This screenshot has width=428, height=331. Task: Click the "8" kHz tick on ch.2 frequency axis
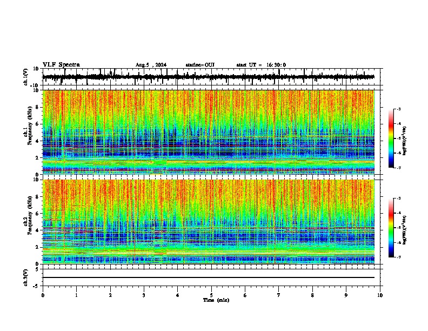coord(37,197)
